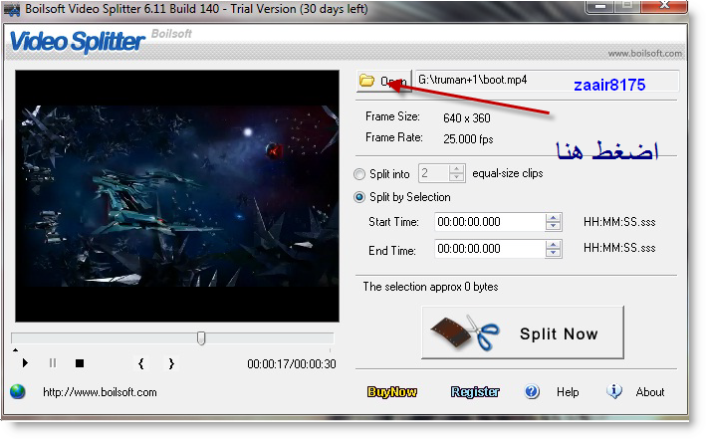
Task: Click the clip count field showing 2
Action: click(434, 173)
